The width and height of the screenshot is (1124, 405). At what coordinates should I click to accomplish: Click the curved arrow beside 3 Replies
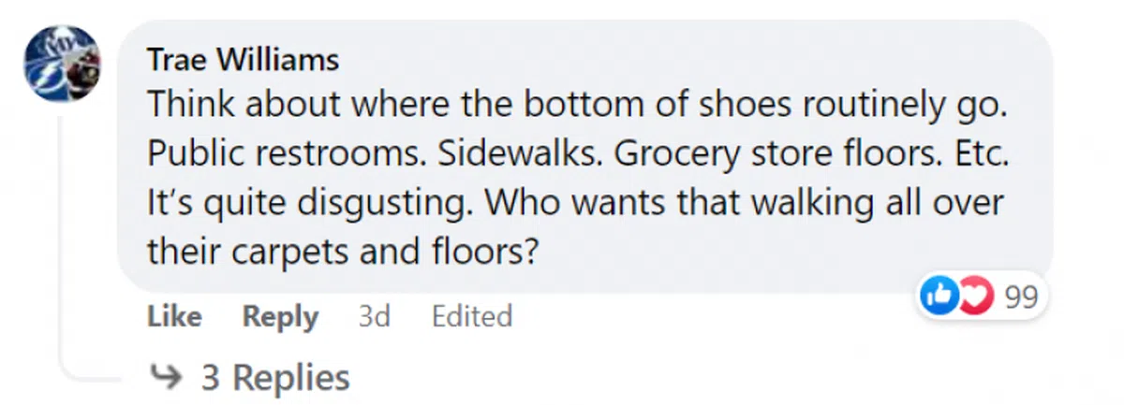click(169, 378)
